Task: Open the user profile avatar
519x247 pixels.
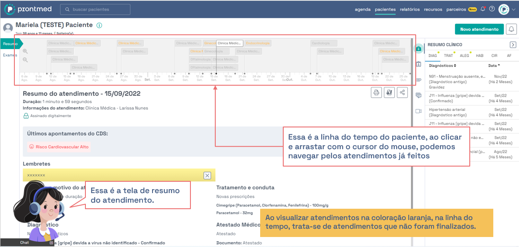Action: pyautogui.click(x=503, y=9)
